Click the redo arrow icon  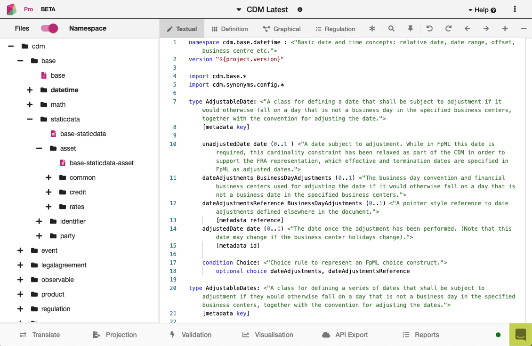[448, 29]
